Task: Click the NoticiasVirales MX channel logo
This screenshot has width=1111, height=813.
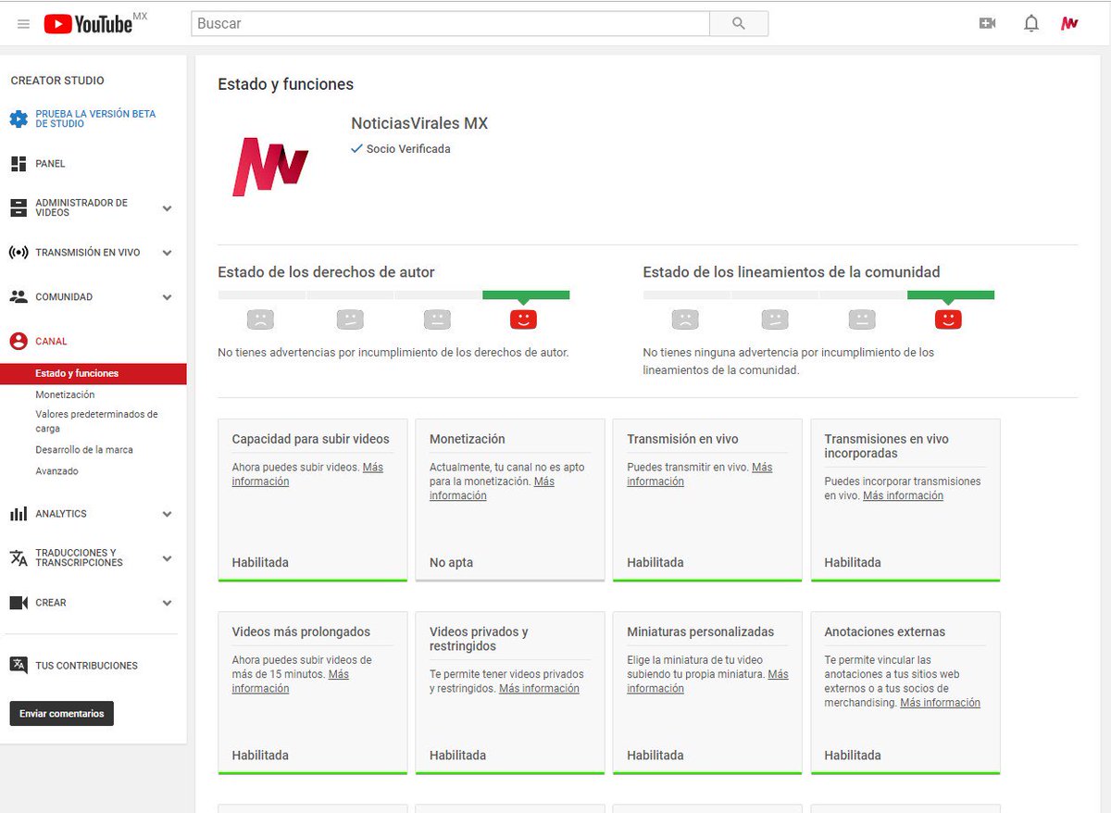Action: tap(270, 166)
